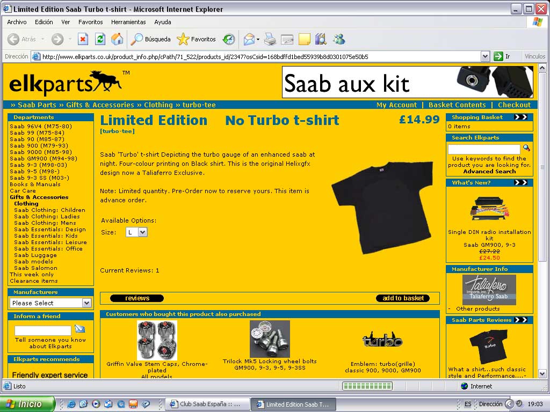This screenshot has height=412, width=550.
Task: Open the Mail envelope icon
Action: (249, 39)
